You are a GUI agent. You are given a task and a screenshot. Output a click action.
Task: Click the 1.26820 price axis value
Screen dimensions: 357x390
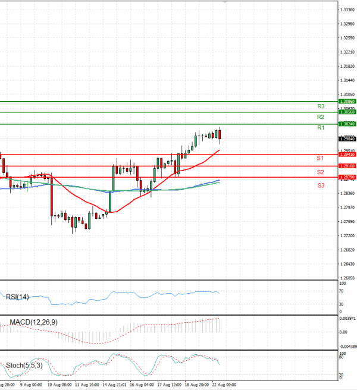347,250
